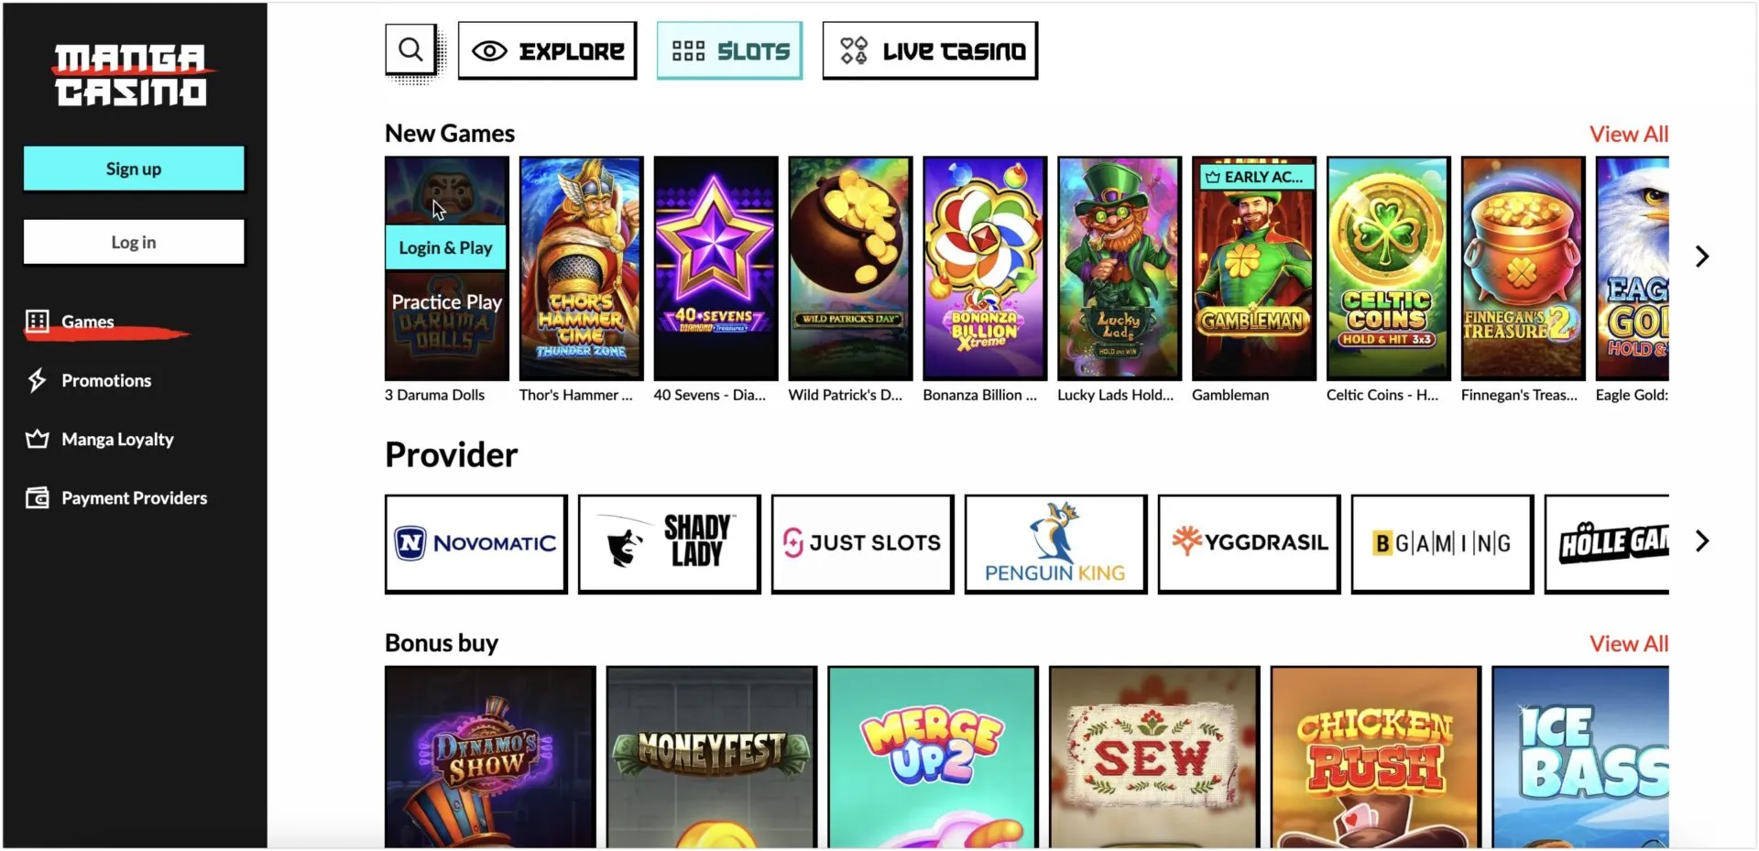This screenshot has width=1759, height=851.
Task: Click View All for New Games
Action: coord(1629,134)
